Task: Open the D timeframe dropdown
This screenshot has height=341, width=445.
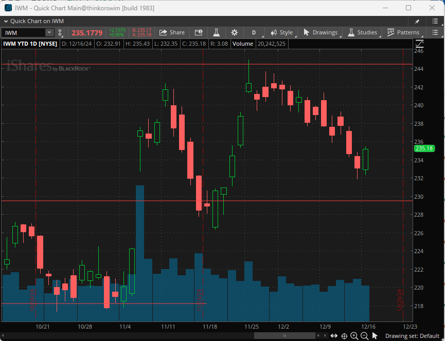Action: click(x=254, y=32)
